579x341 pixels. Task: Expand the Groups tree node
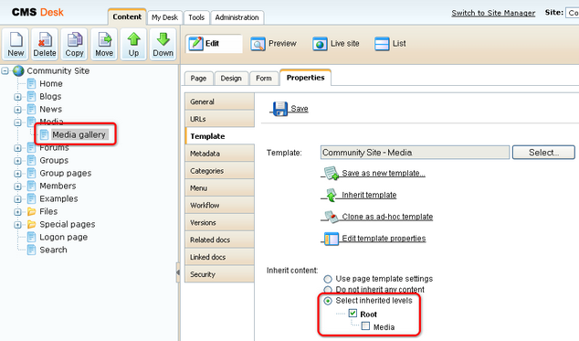[17, 161]
